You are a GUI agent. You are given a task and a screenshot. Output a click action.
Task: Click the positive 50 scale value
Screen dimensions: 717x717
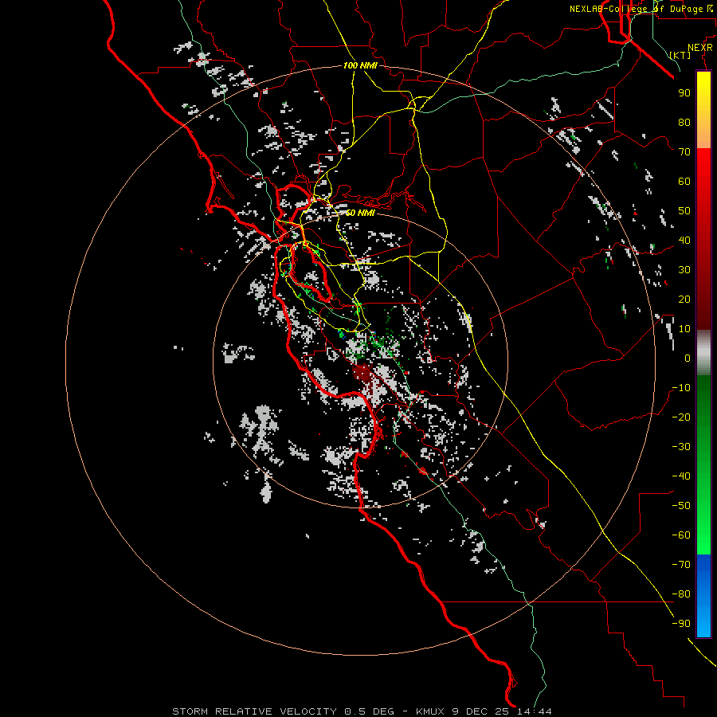684,211
